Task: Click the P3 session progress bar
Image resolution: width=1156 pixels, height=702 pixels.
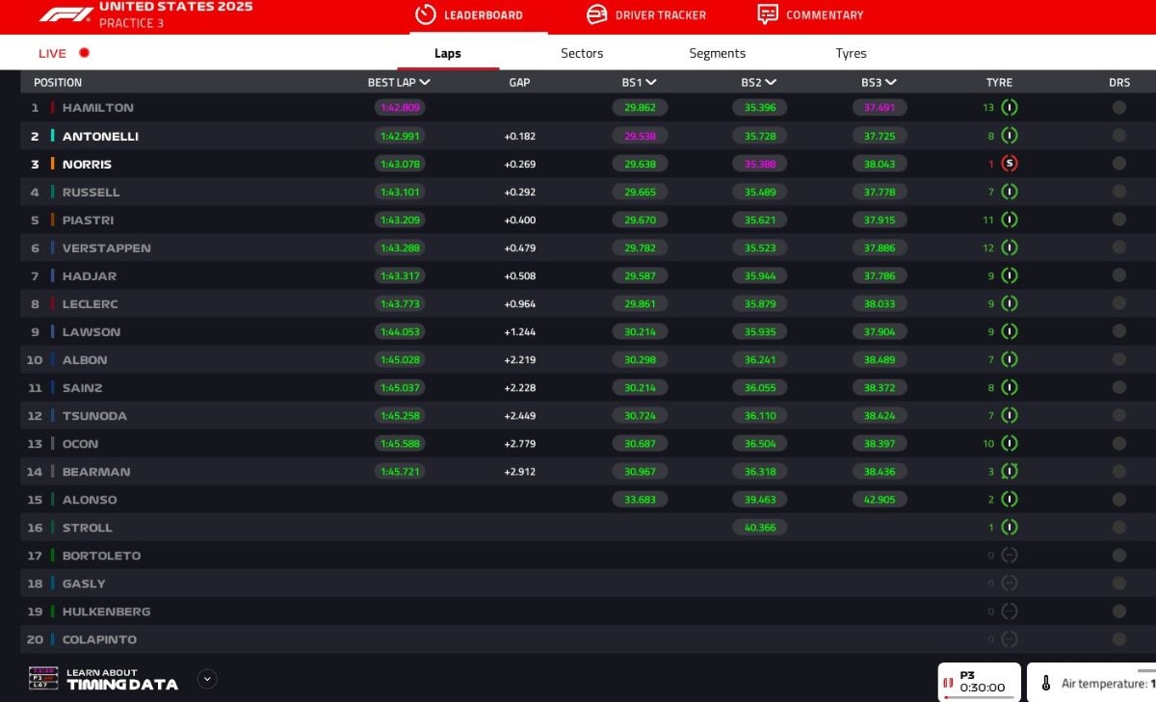Action: tap(979, 696)
